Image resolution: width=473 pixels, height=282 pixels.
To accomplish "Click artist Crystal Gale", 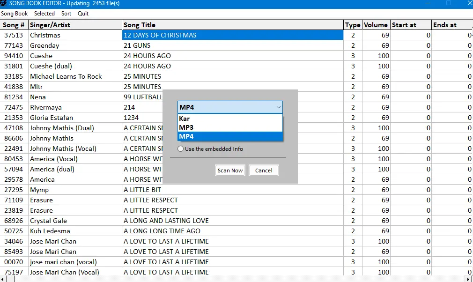I will (x=75, y=221).
